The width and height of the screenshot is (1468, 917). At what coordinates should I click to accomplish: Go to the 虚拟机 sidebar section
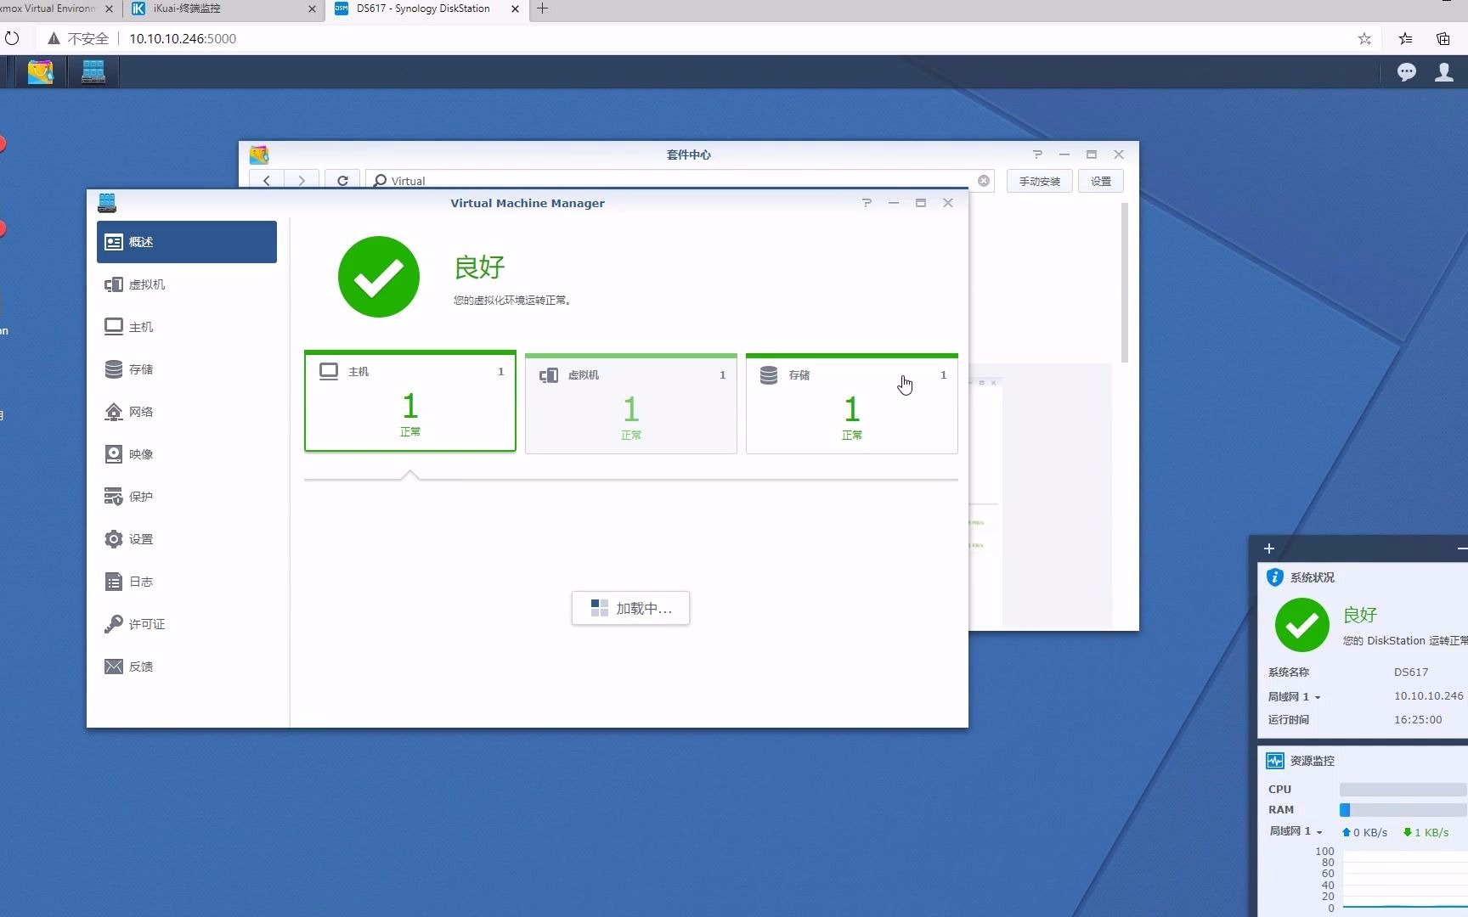pyautogui.click(x=187, y=284)
